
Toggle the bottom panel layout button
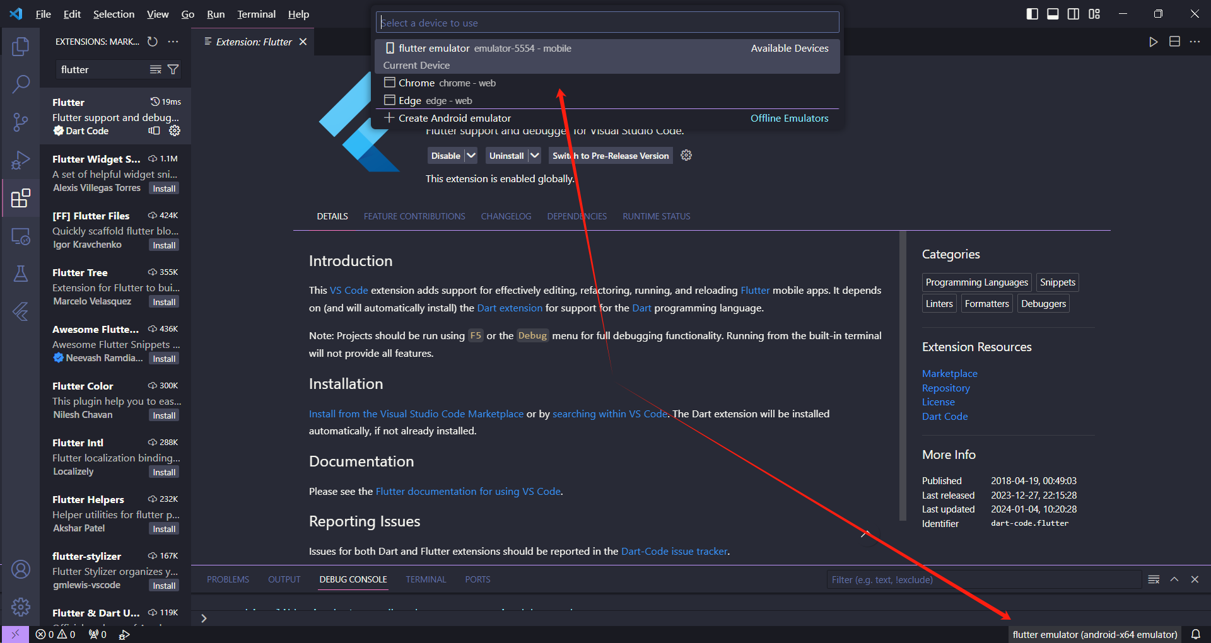[x=1053, y=14]
